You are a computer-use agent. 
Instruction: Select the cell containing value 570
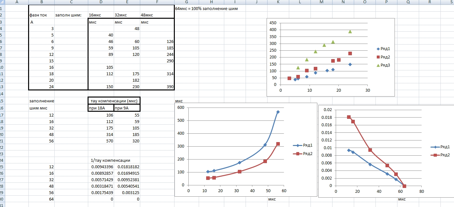tap(101, 140)
